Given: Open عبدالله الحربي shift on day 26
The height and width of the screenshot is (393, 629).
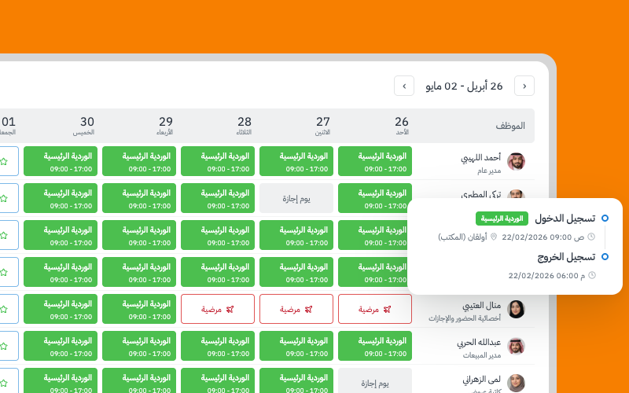Looking at the screenshot, I should [375, 346].
